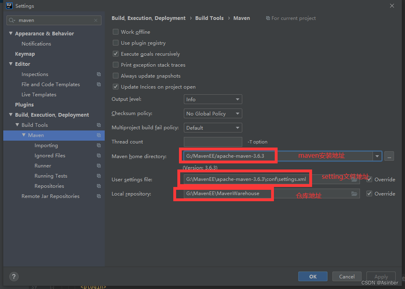Select Notifications in the settings tree

click(x=36, y=44)
